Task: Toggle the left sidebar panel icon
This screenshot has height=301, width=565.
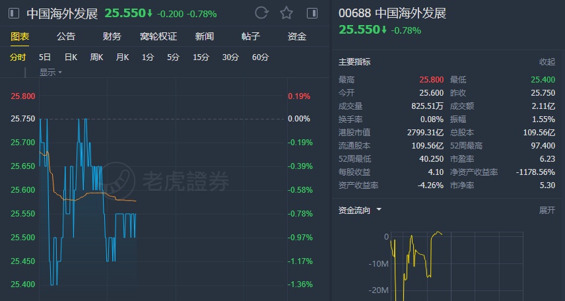Action: pyautogui.click(x=14, y=14)
